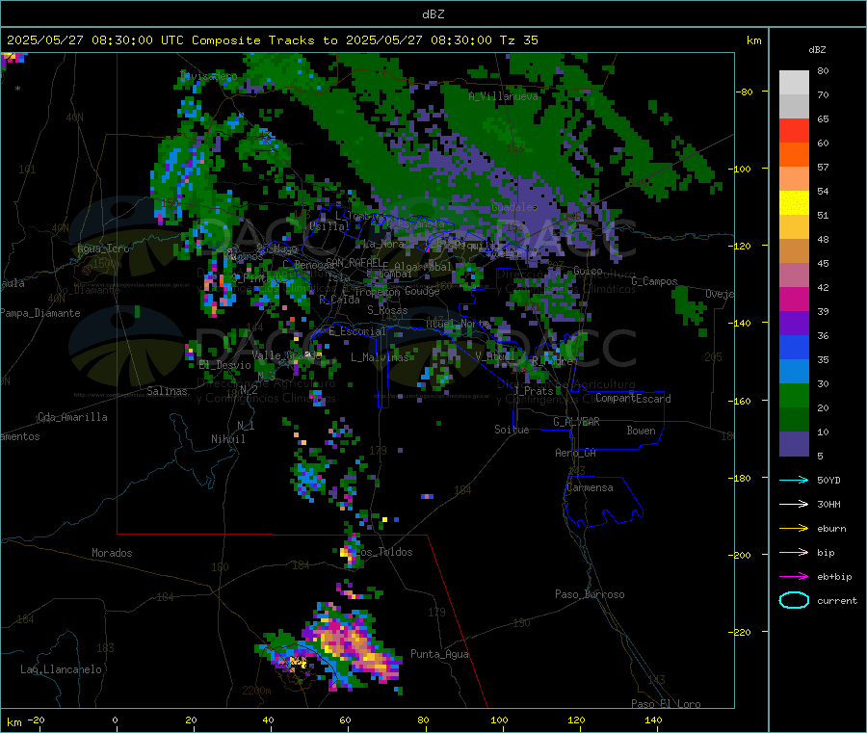The image size is (867, 733).
Task: Click the Aero_GA map label
Action: coord(576,453)
